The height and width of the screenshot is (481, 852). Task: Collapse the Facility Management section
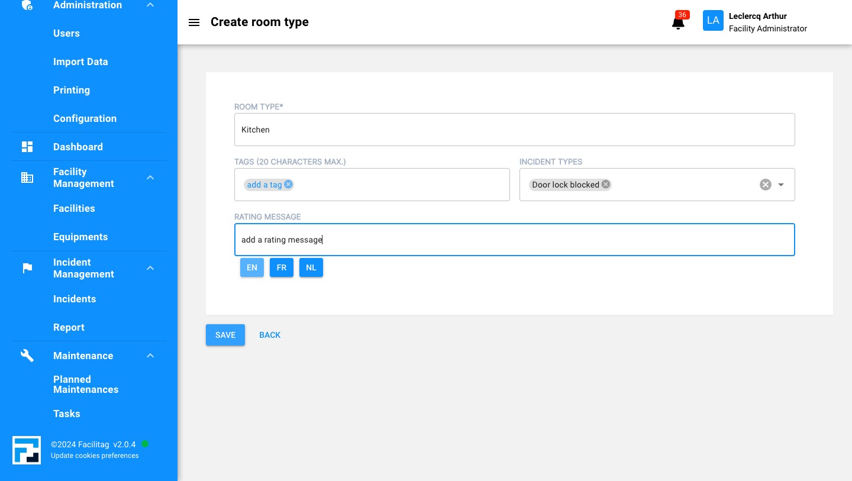coord(150,177)
